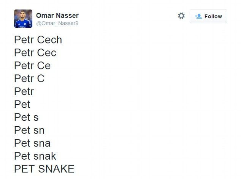Click the Omar Nasser display name

tap(57, 16)
